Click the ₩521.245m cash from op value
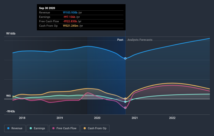This screenshot has height=136, width=214. coord(71,26)
